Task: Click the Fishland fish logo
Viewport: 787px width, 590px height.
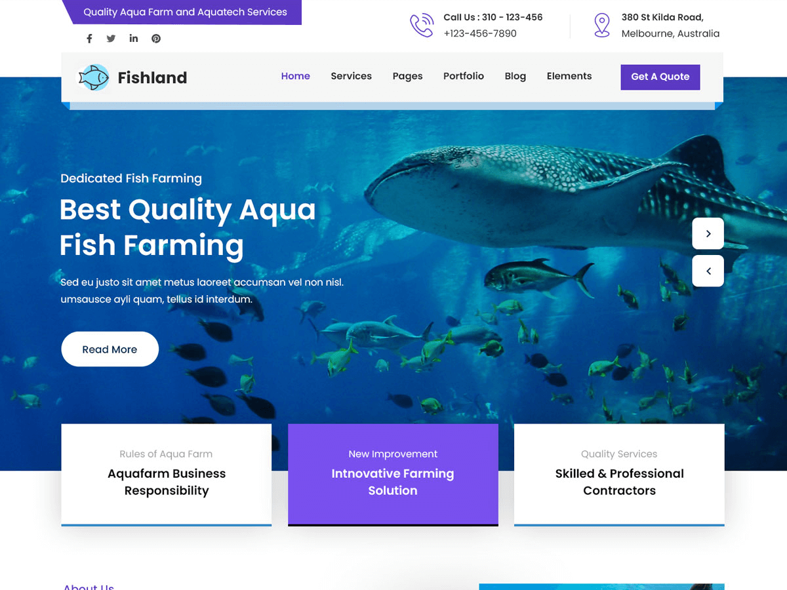Action: click(x=93, y=77)
